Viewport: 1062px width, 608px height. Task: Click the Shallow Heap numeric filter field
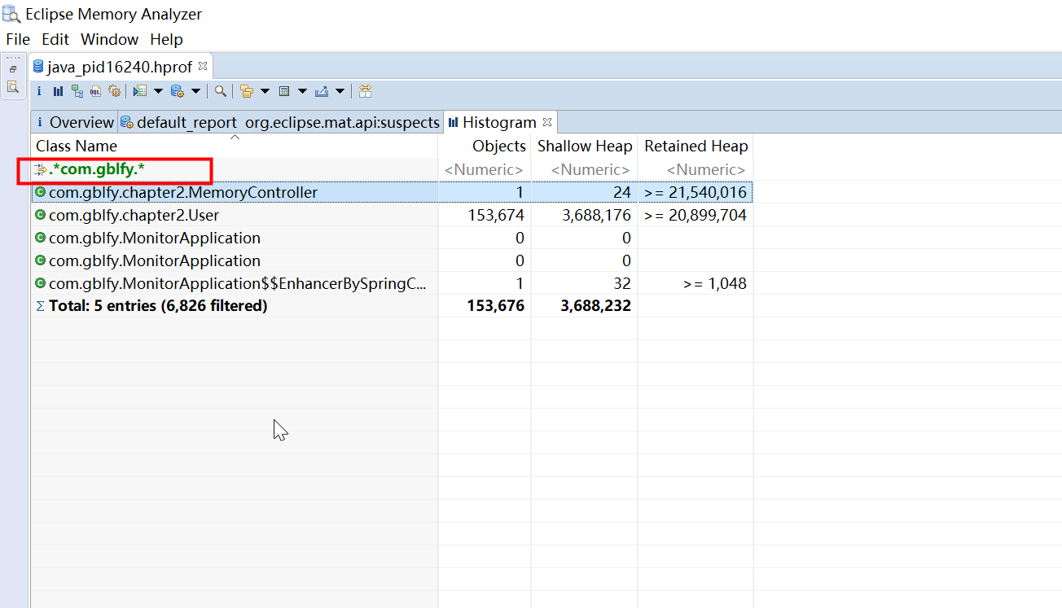(585, 170)
